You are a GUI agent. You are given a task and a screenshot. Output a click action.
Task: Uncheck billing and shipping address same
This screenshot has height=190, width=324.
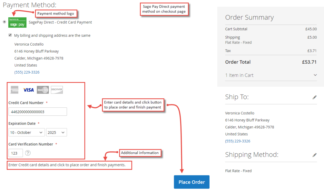(x=10, y=35)
